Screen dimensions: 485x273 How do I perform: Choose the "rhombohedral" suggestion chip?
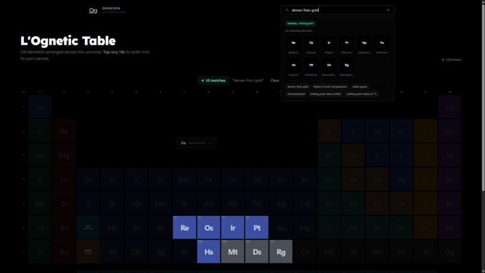tap(296, 94)
